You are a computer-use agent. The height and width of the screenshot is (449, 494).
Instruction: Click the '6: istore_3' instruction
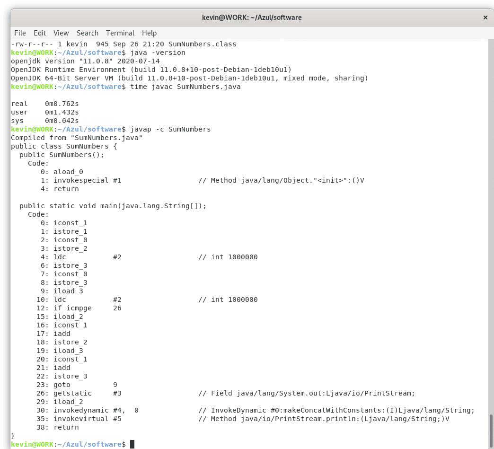click(64, 265)
